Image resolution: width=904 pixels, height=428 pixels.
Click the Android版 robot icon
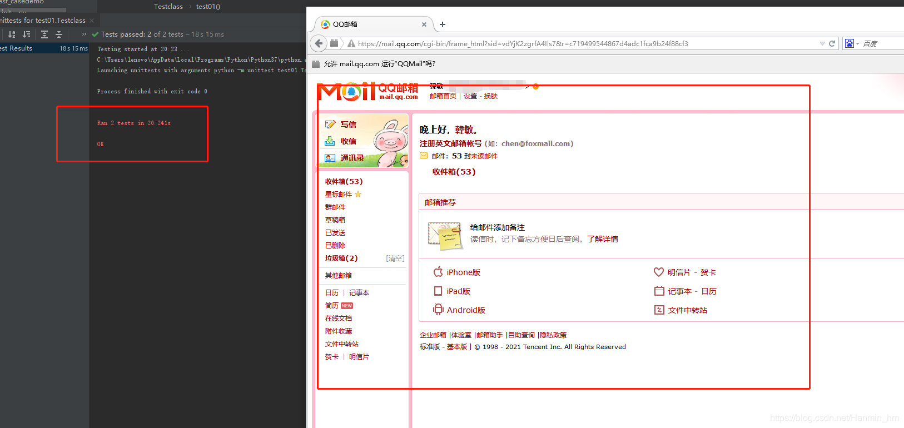coord(439,310)
